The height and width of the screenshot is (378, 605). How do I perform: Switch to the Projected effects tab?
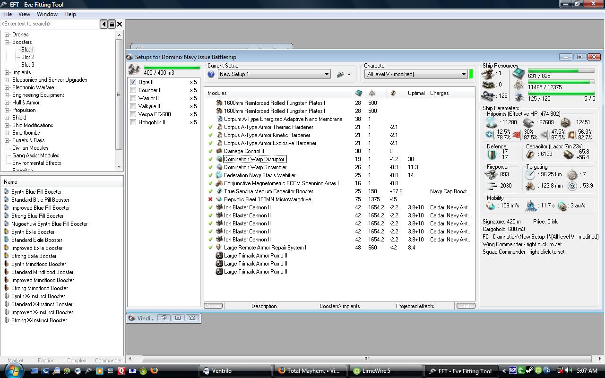(x=415, y=306)
